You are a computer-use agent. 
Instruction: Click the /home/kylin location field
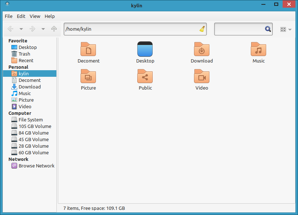135,29
